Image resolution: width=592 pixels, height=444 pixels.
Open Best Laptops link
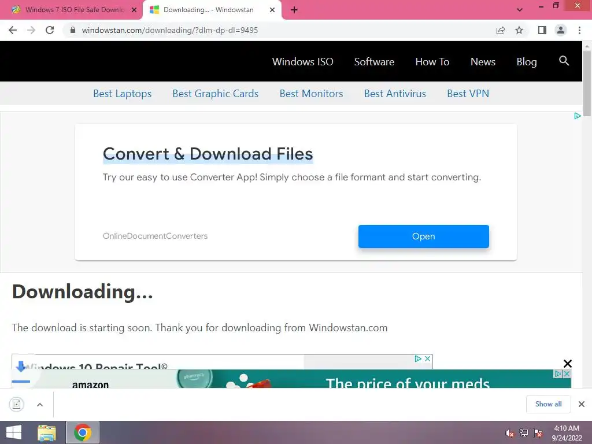pos(123,93)
